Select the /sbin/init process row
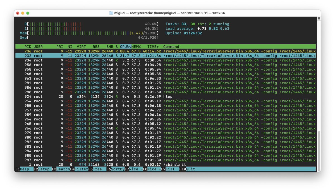The height and width of the screenshot is (191, 335). coord(166,165)
